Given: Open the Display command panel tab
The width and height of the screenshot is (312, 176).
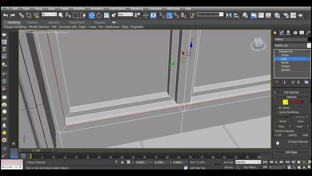Looking at the screenshot, I should (x=302, y=33).
